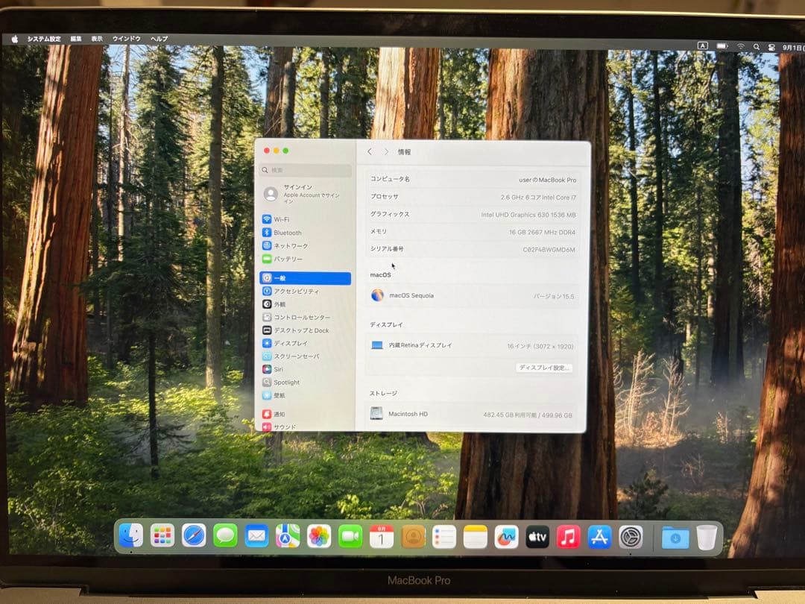The image size is (805, 604).
Task: Open the Trash in the Dock
Action: click(707, 538)
